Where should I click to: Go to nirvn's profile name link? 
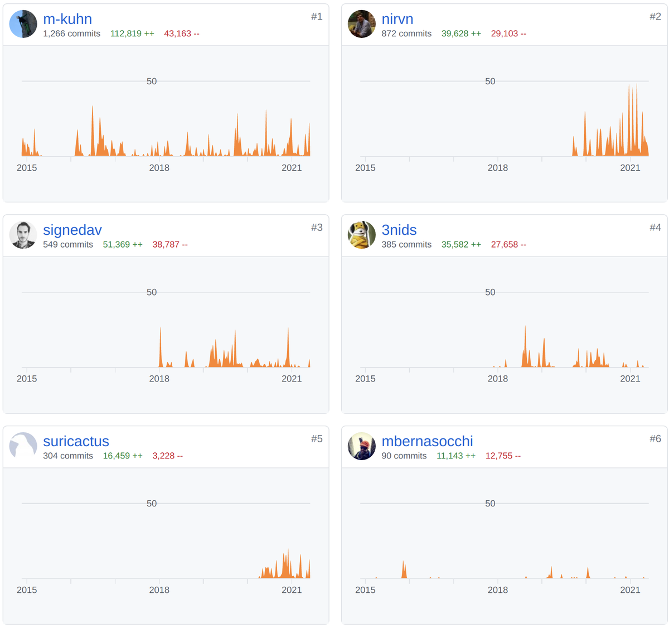pyautogui.click(x=397, y=19)
